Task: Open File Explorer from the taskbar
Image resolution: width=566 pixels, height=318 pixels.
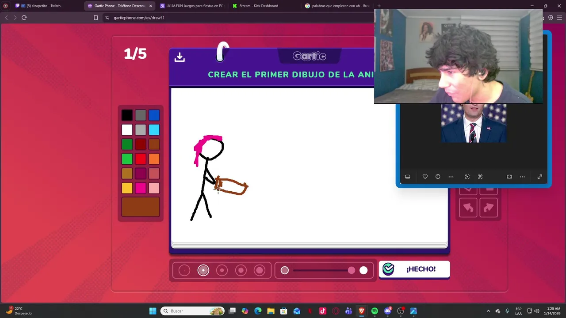Action: point(271,311)
